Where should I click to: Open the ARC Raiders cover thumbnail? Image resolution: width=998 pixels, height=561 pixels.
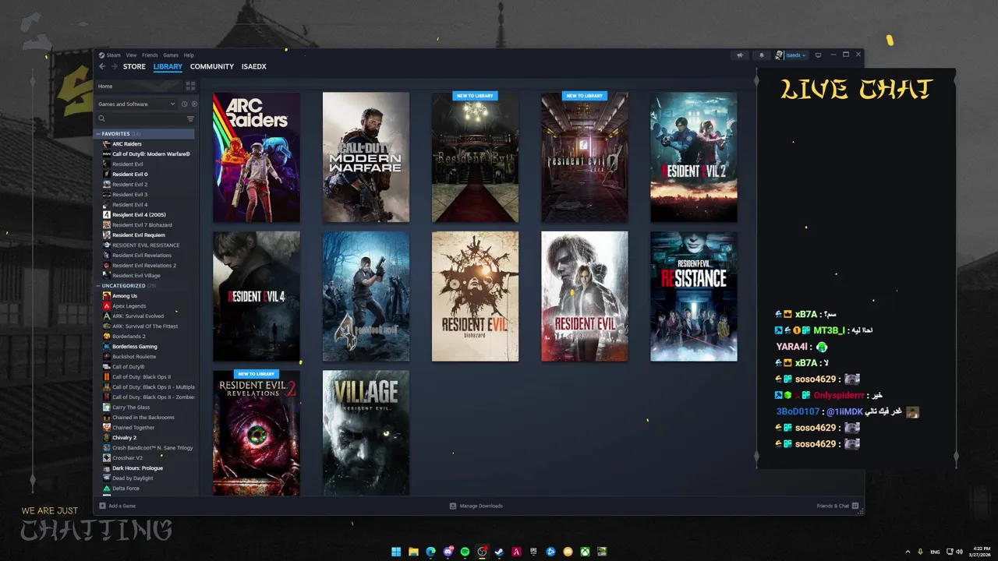[257, 157]
